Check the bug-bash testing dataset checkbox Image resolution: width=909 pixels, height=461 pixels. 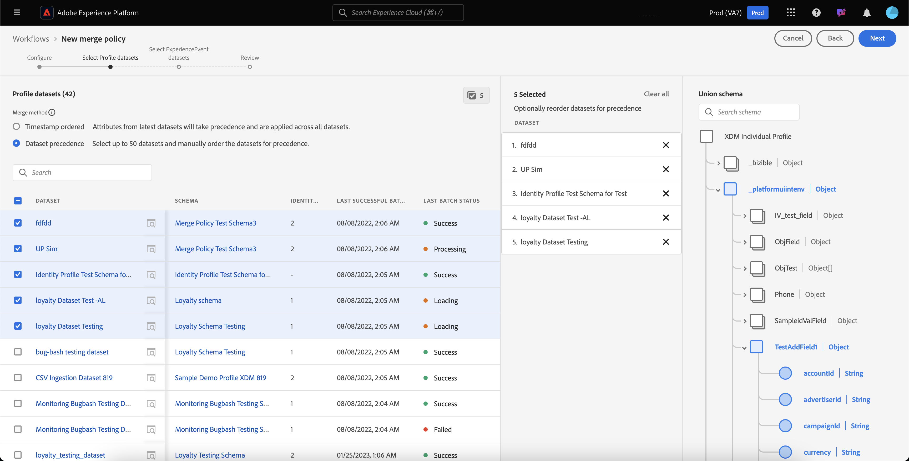coord(18,352)
